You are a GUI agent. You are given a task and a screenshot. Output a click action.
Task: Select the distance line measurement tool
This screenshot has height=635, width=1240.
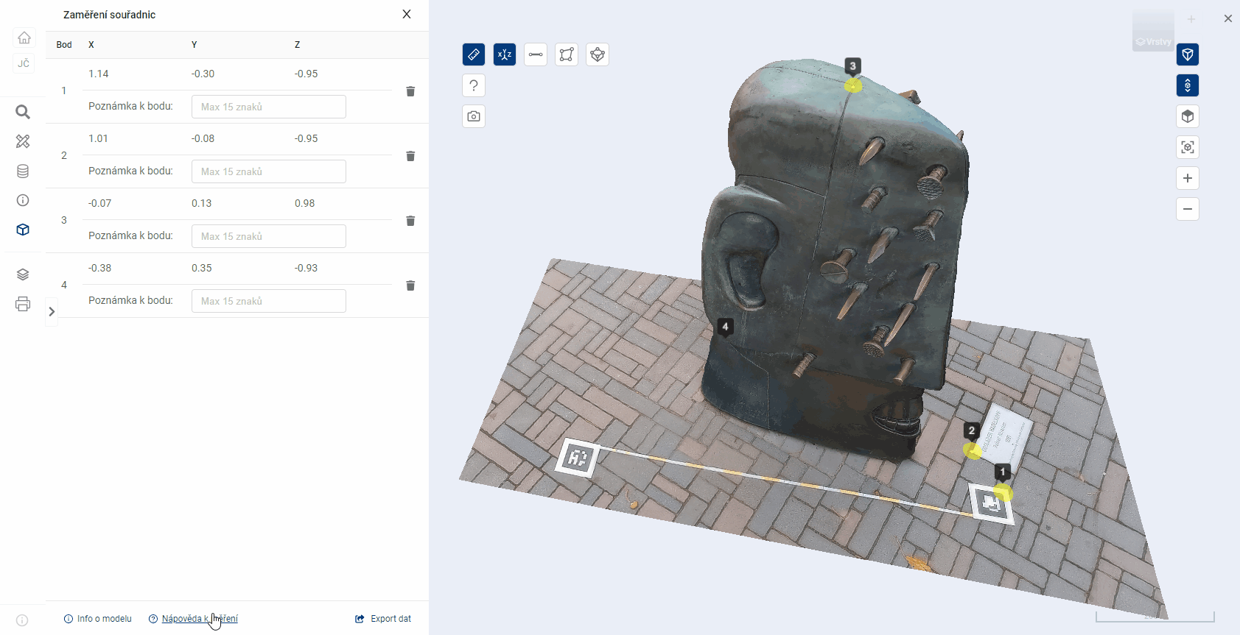point(536,54)
